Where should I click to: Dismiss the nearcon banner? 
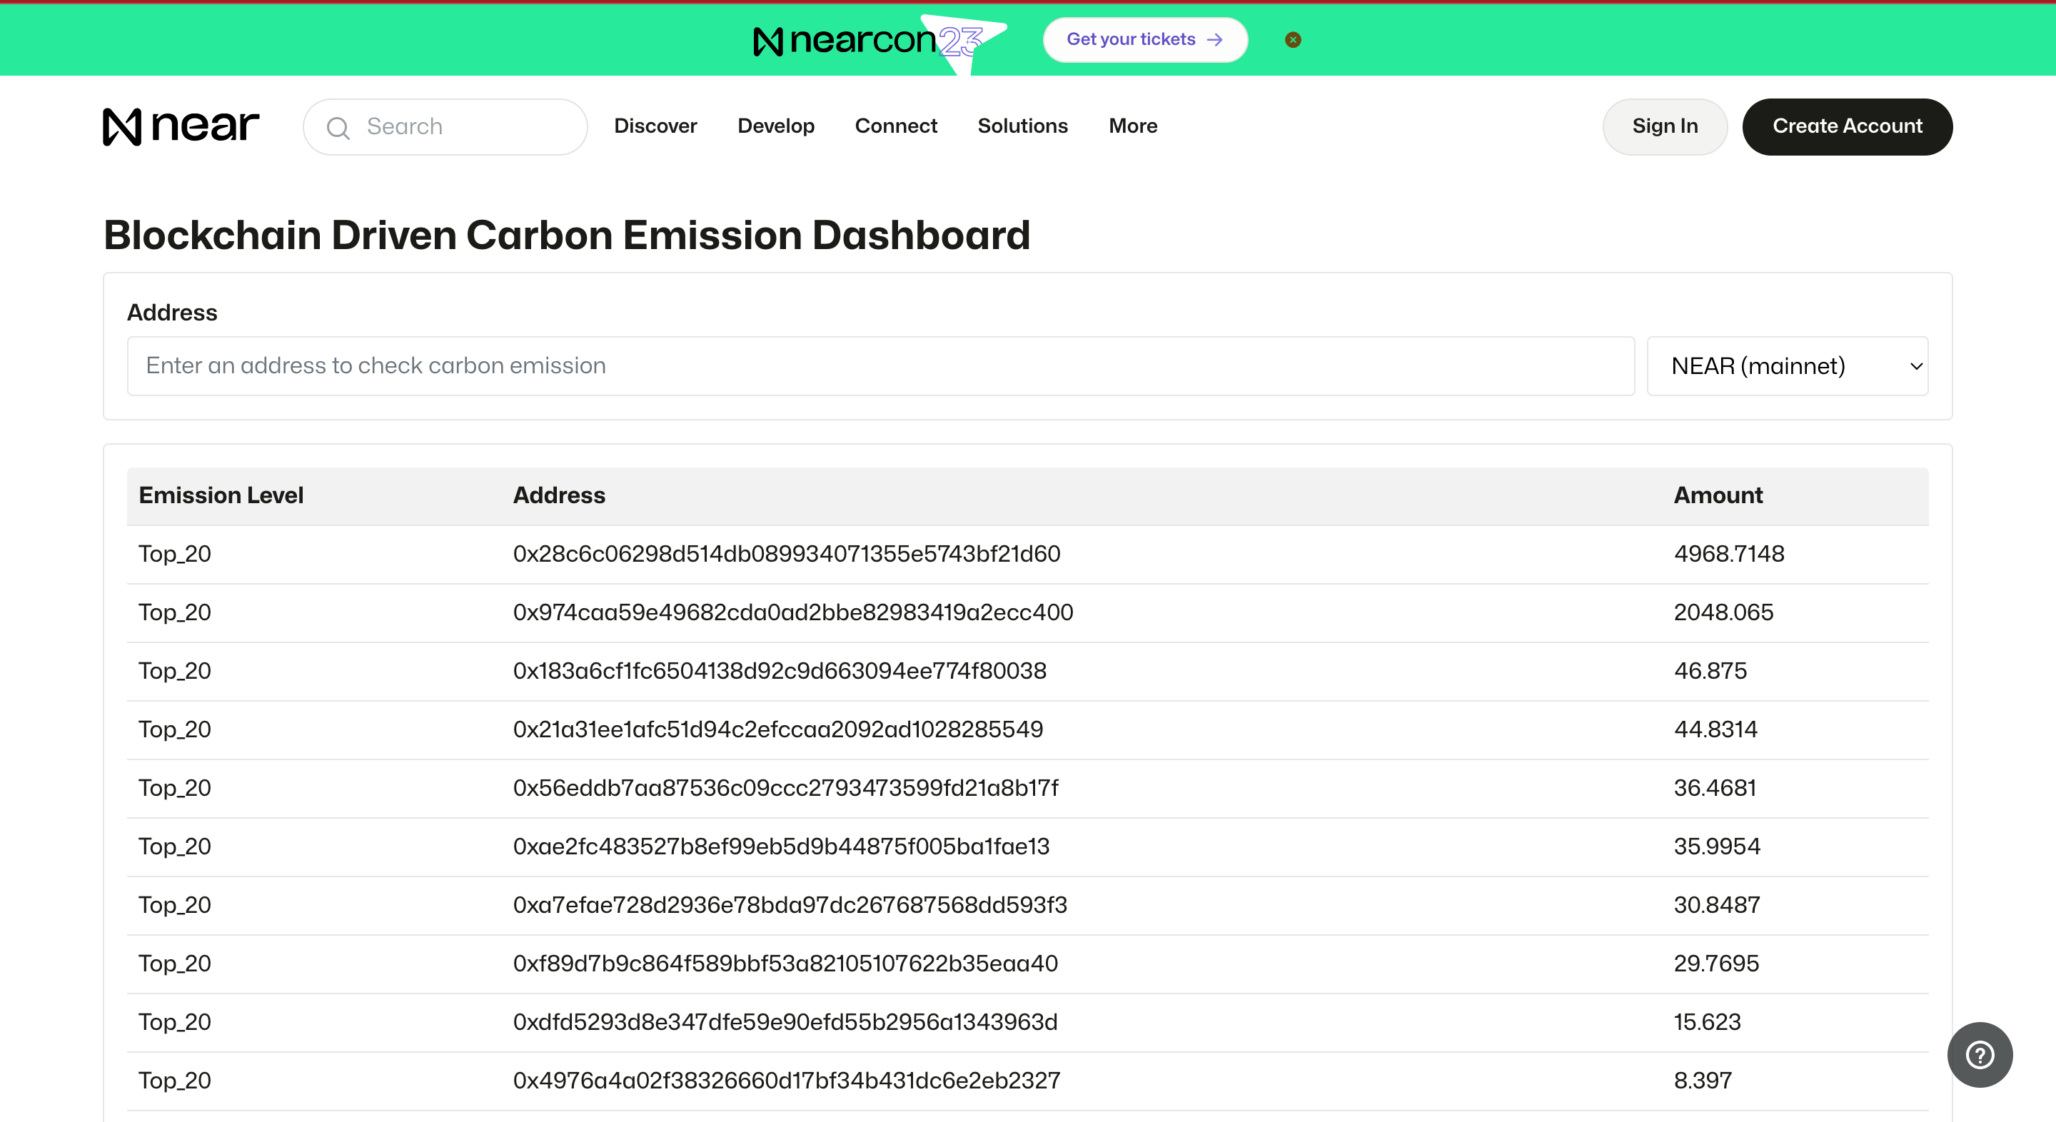coord(1293,40)
